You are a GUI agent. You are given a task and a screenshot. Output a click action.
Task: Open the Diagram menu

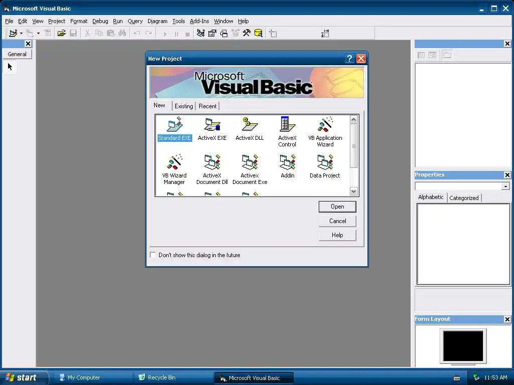(157, 21)
